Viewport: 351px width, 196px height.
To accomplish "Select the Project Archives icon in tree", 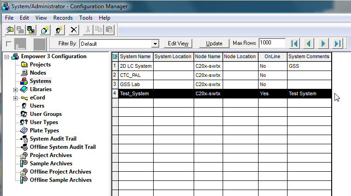I will (x=24, y=155).
